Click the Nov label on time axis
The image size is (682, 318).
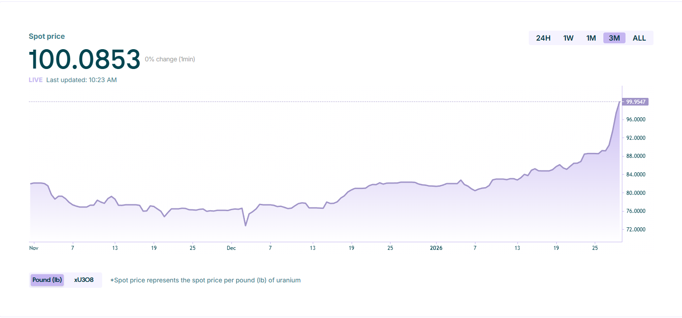(33, 248)
